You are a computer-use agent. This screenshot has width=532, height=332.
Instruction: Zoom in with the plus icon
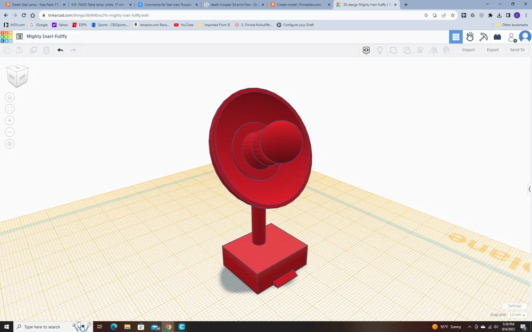(x=10, y=121)
